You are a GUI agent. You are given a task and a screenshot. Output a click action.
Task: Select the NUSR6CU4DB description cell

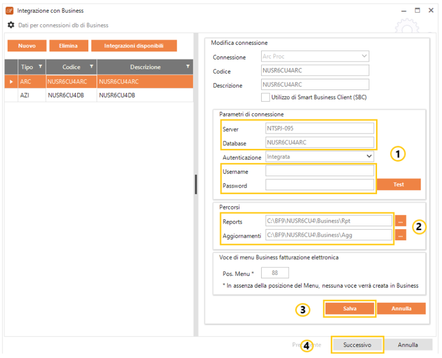[x=145, y=95]
